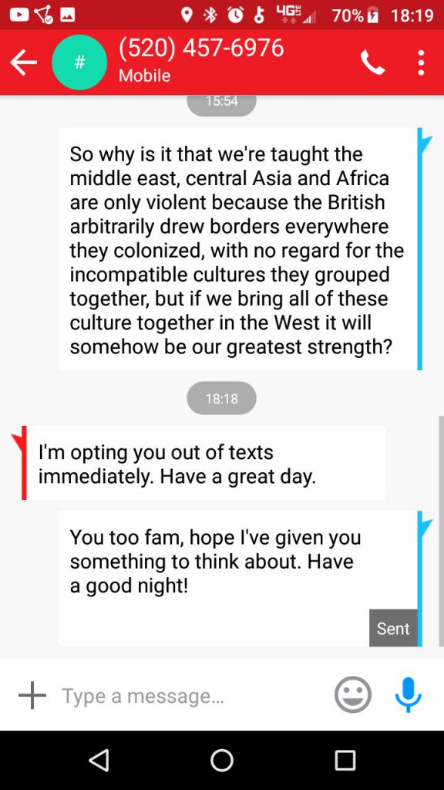Tap Android back navigation triangle
This screenshot has height=790, width=444.
click(99, 760)
